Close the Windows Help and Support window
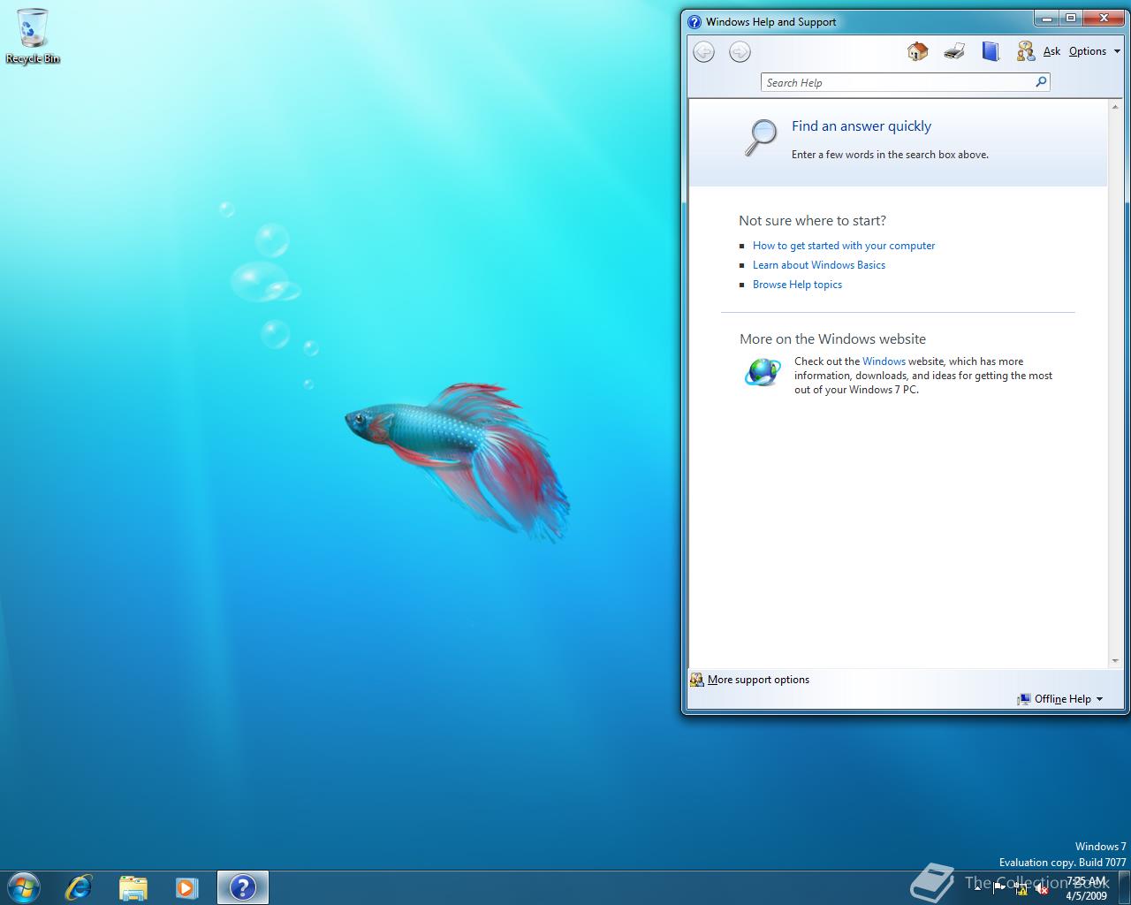 tap(1104, 18)
